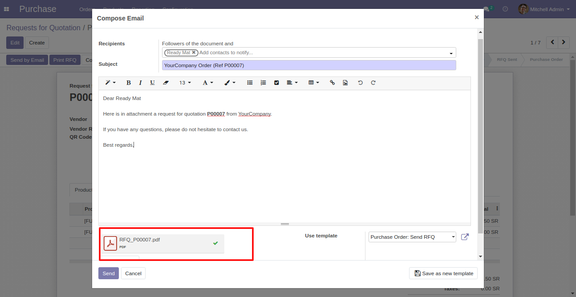Open the font size 13 dropdown
The width and height of the screenshot is (576, 297).
click(x=185, y=83)
